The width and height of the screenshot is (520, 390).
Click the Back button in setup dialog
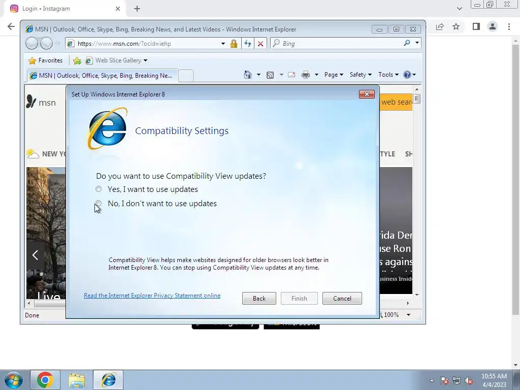click(259, 299)
